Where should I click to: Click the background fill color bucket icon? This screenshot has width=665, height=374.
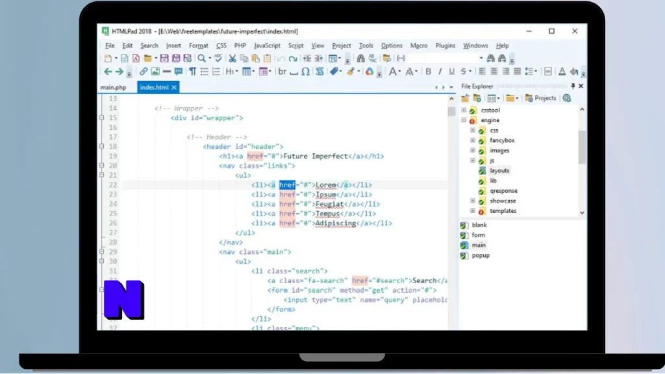coord(574,71)
